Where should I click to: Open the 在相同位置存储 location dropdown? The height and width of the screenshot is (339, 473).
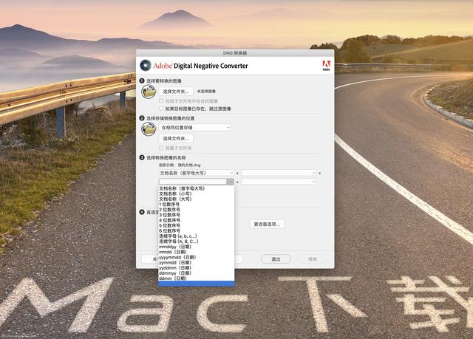click(195, 128)
